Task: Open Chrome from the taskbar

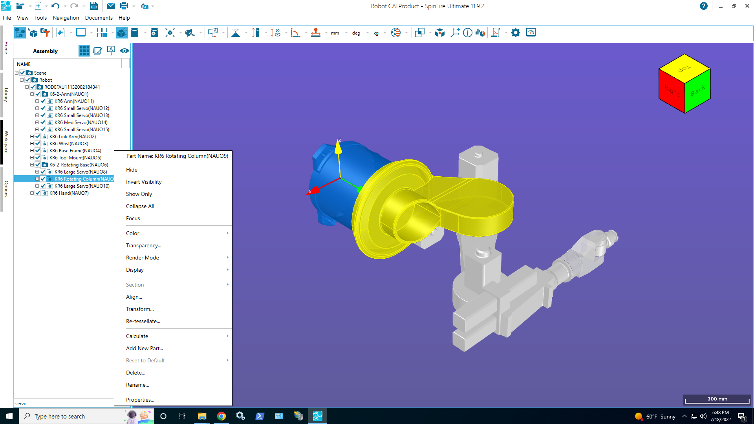Action: click(x=221, y=416)
